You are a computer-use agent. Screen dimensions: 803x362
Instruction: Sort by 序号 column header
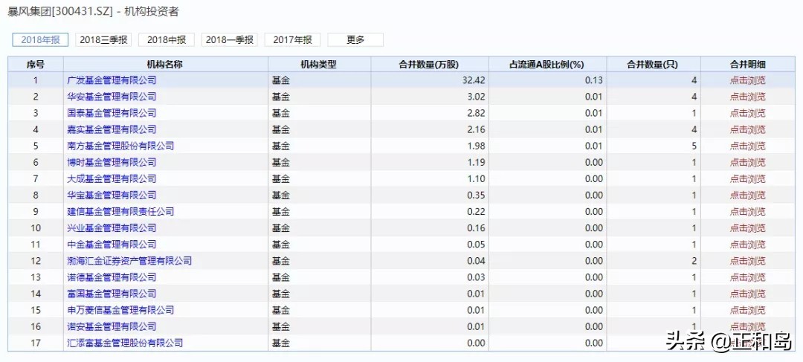coord(36,64)
